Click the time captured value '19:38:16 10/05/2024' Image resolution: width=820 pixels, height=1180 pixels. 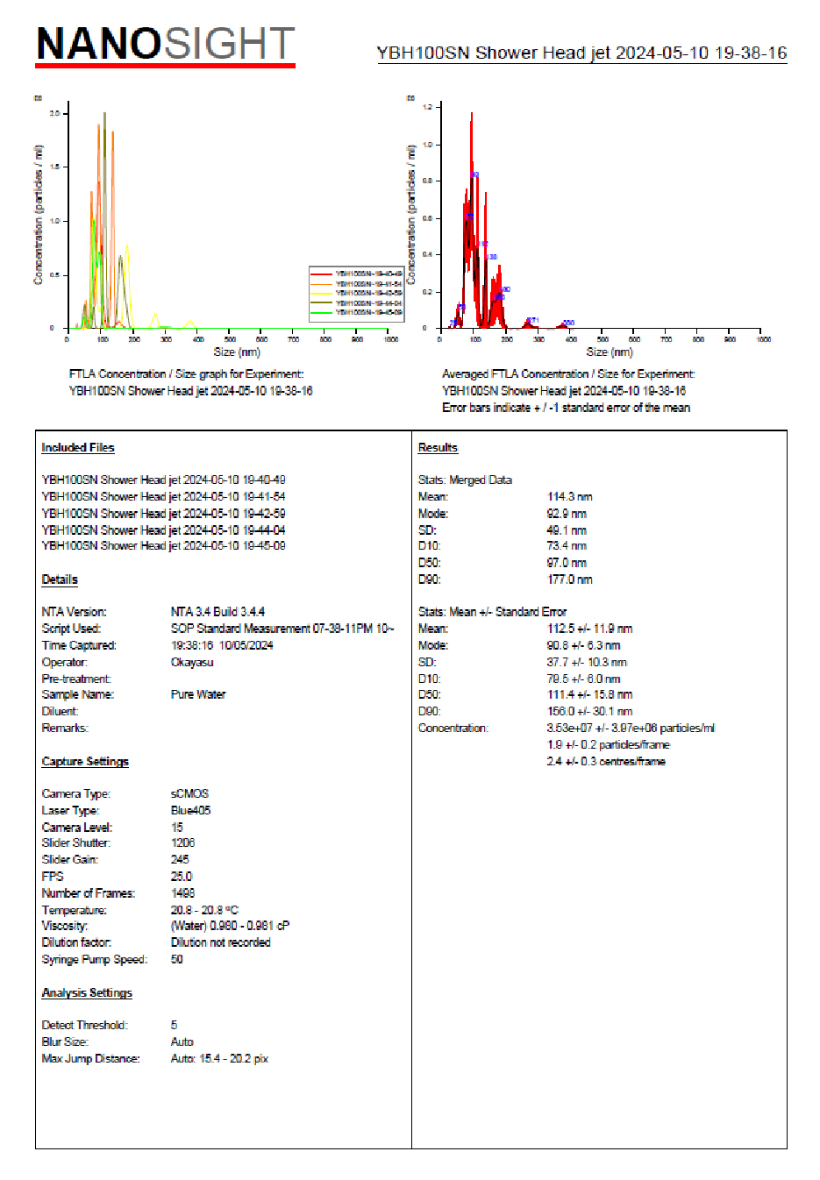coord(222,645)
